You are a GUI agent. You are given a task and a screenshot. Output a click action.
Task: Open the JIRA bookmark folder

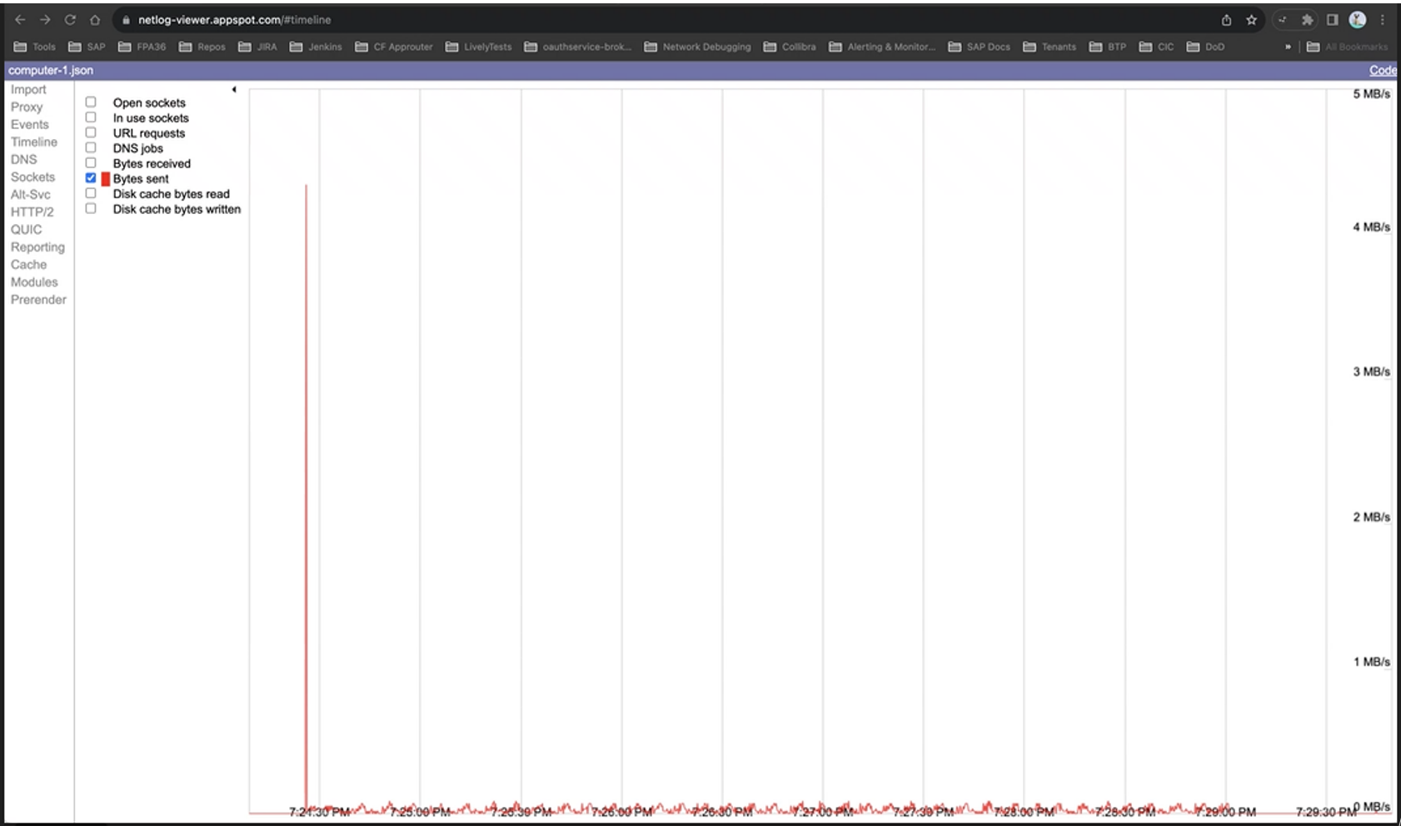tap(257, 47)
